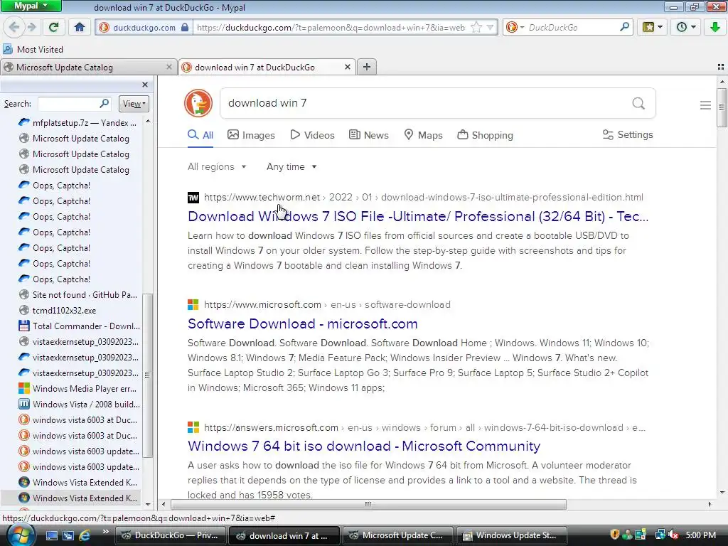Click the browser Forward arrow button

31,27
